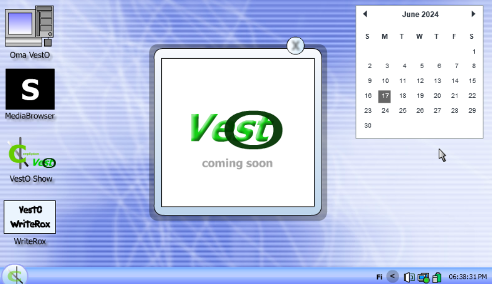Select June 16 in the calendar

point(368,96)
